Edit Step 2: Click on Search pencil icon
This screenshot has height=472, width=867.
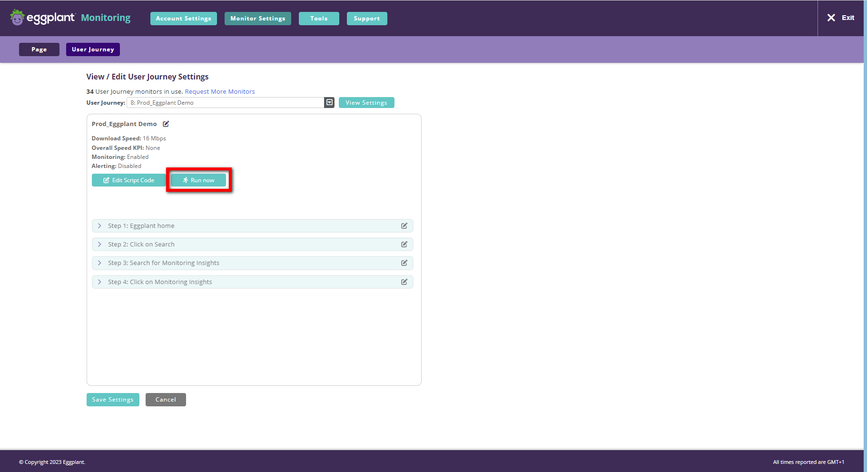[404, 244]
